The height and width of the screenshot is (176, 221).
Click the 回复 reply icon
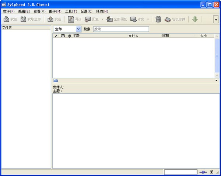(x=88, y=19)
